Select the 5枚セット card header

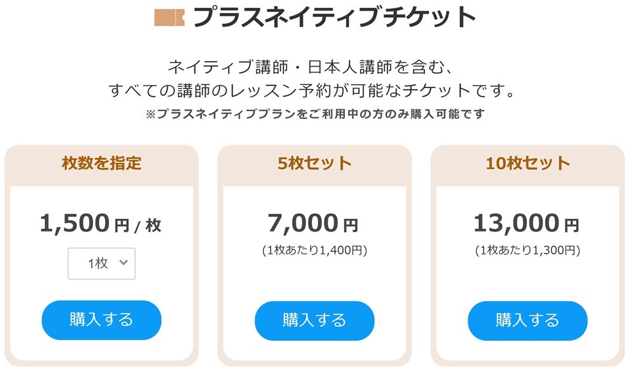(315, 163)
